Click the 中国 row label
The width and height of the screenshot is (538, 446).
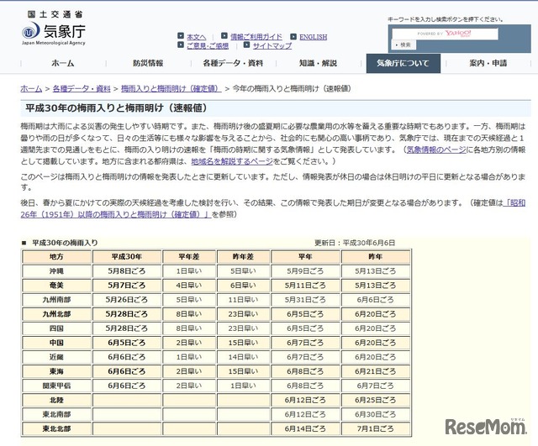point(56,343)
